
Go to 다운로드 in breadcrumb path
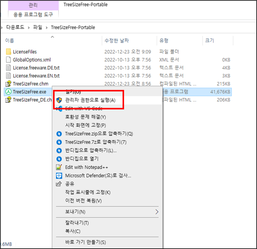click(x=15, y=27)
